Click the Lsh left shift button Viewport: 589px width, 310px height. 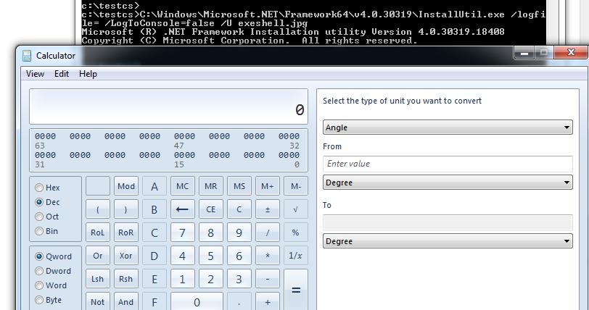98,280
